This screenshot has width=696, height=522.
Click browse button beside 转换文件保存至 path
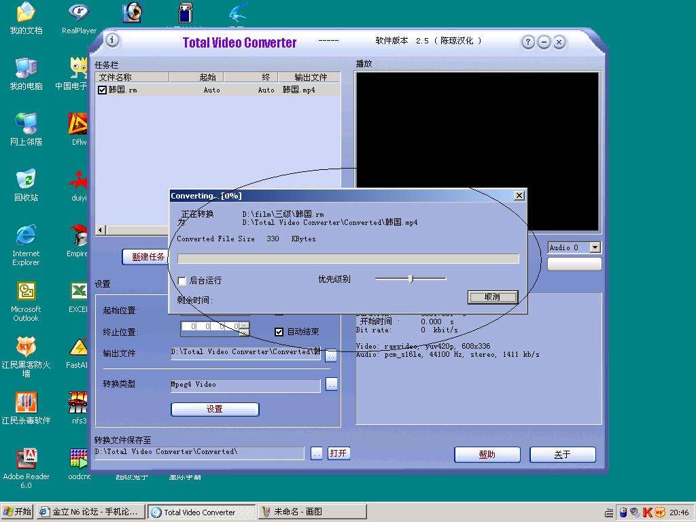coord(316,453)
